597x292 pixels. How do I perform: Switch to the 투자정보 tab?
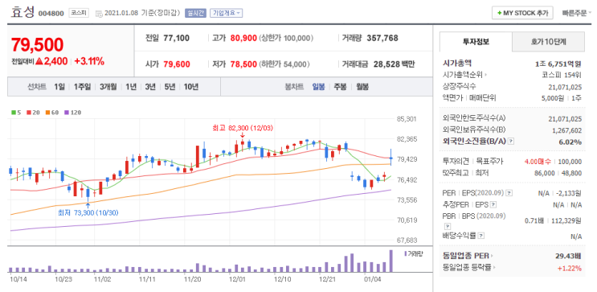[x=476, y=42]
